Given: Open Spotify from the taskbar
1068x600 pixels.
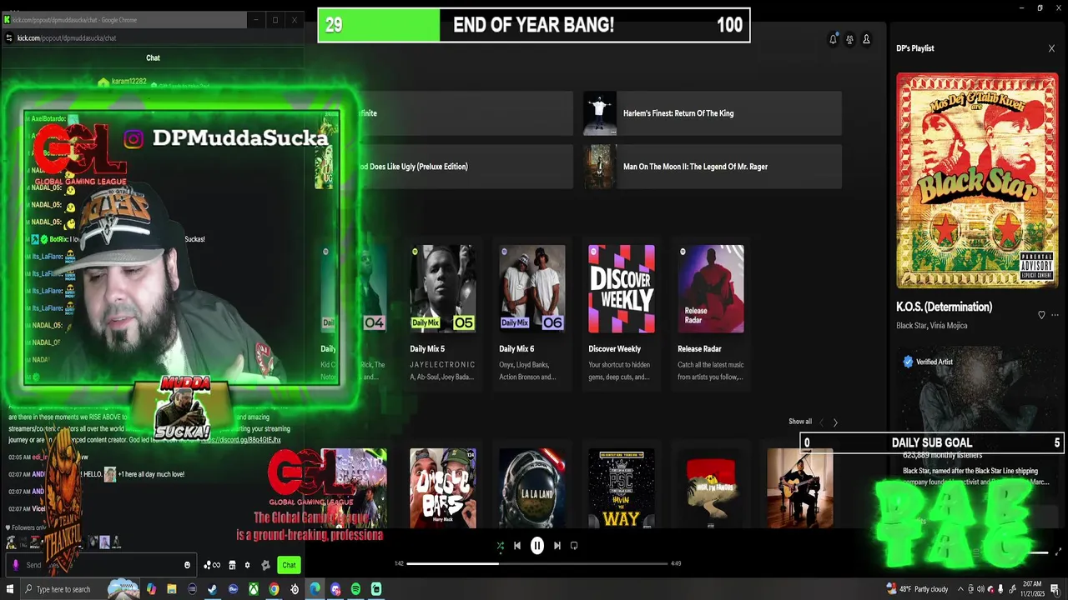Looking at the screenshot, I should coord(355,589).
